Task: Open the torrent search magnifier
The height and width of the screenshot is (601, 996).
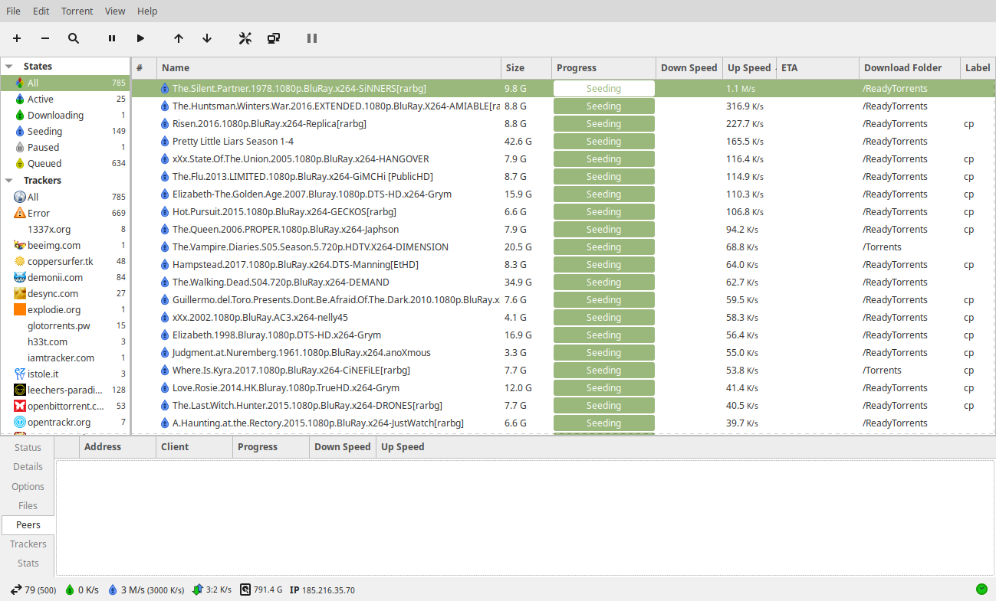Action: (x=74, y=38)
